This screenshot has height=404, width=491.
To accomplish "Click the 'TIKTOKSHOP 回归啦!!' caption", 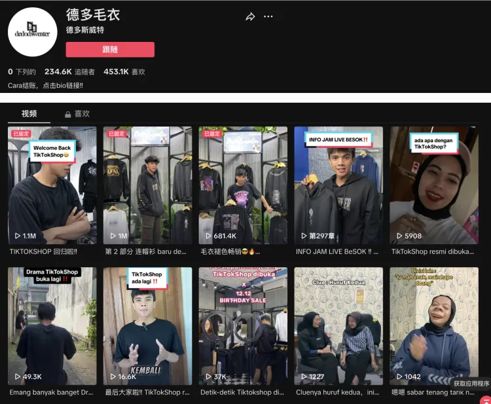I will click(x=43, y=251).
